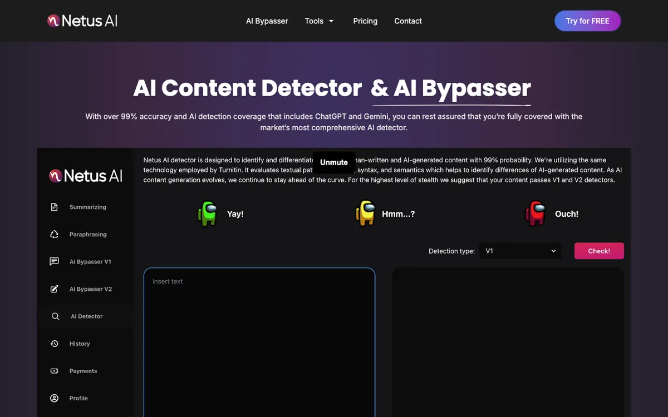Click the red Ouch! crewmate icon
Image resolution: width=668 pixels, height=417 pixels.
[x=536, y=214]
